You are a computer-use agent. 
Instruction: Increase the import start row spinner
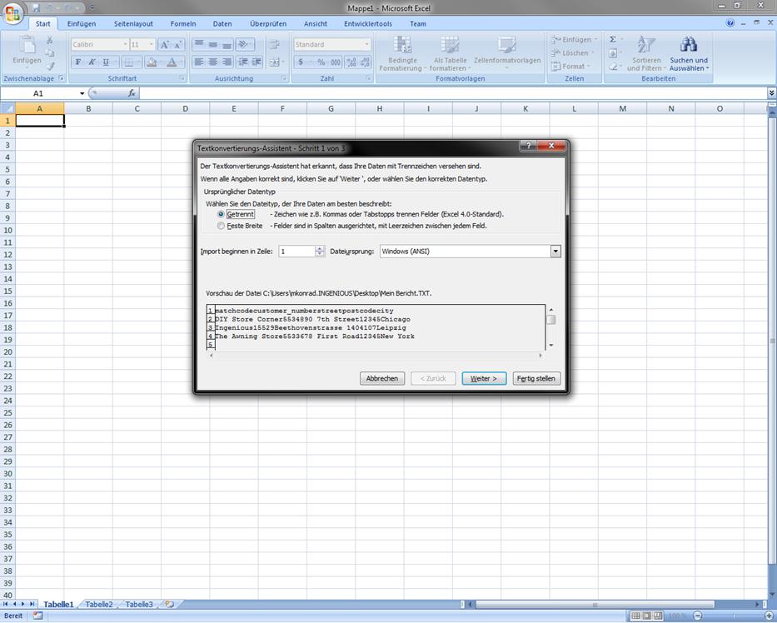[320, 248]
